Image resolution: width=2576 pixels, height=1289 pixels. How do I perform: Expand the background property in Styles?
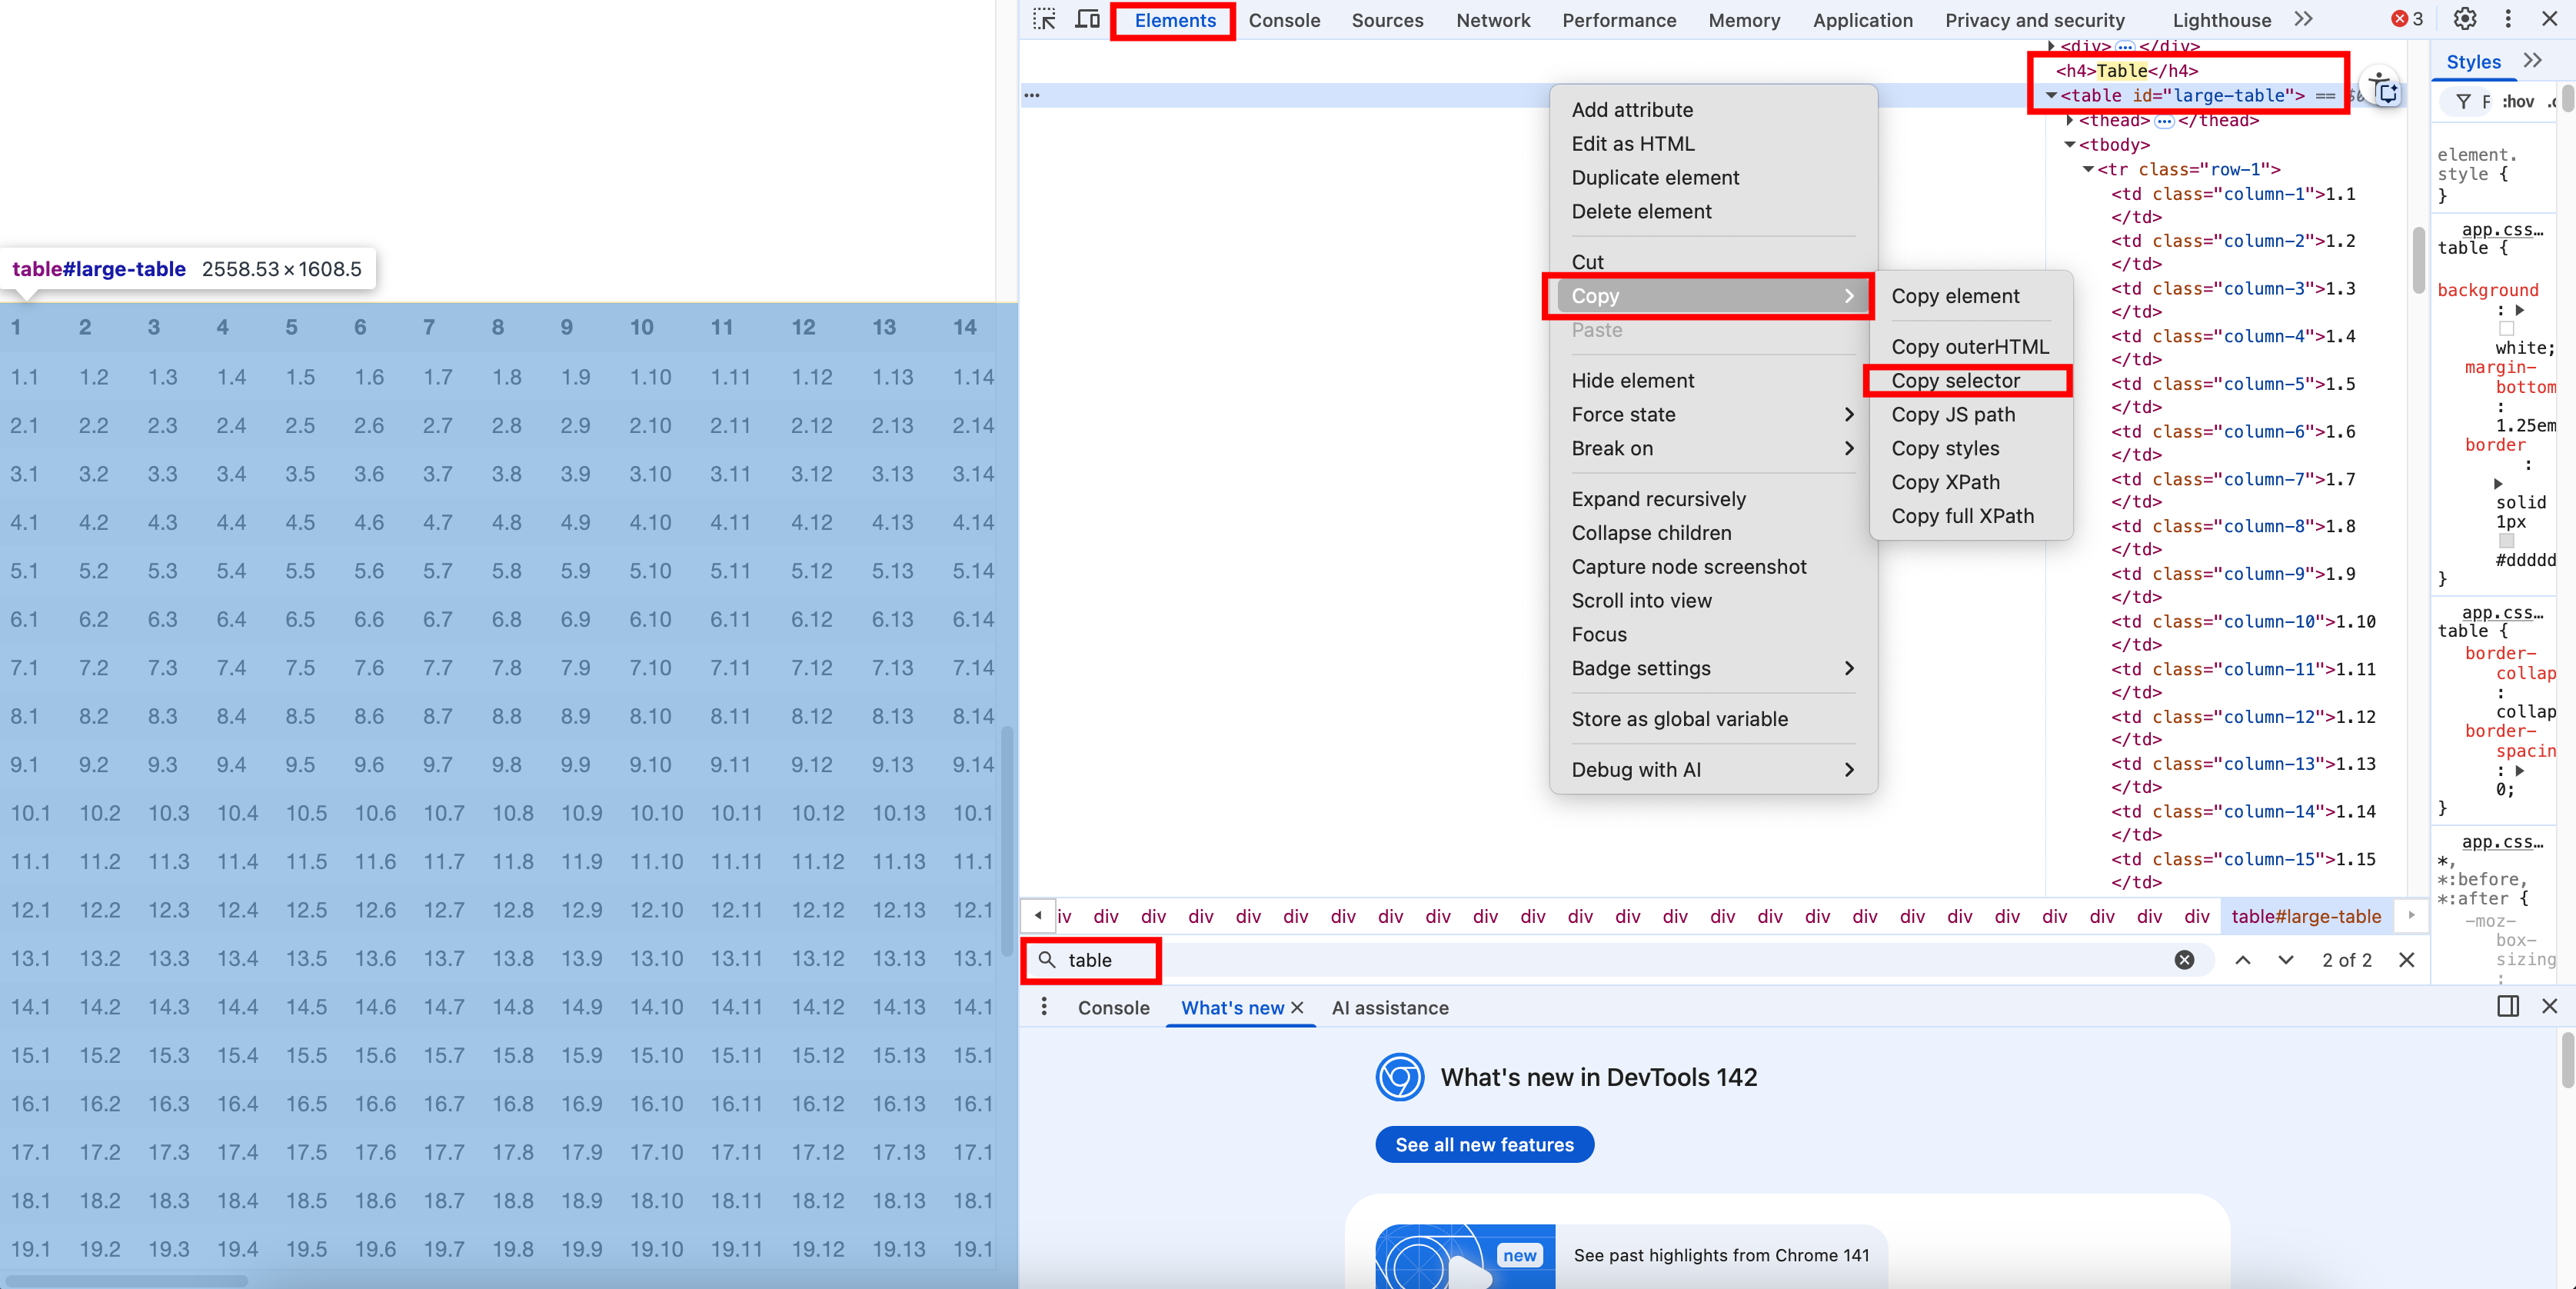coord(2521,310)
